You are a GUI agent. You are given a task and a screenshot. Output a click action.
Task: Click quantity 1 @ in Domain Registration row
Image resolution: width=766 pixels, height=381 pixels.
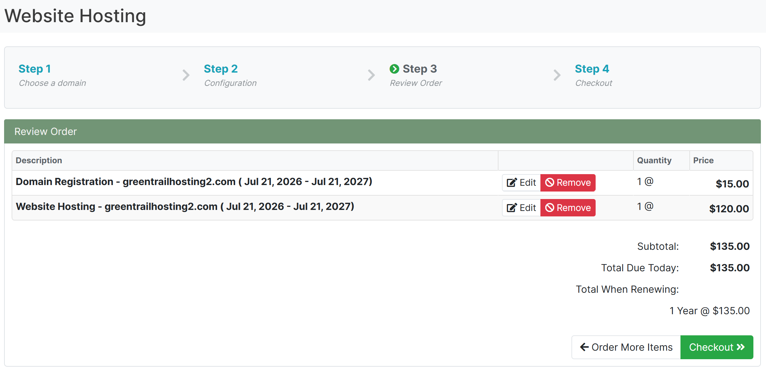click(x=645, y=182)
